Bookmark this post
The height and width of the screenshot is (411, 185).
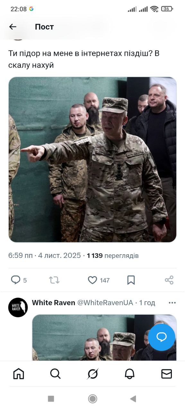coord(131,280)
